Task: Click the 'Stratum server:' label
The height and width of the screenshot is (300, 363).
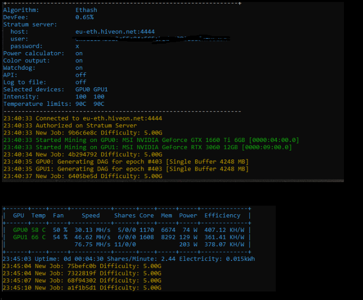Action: point(30,25)
